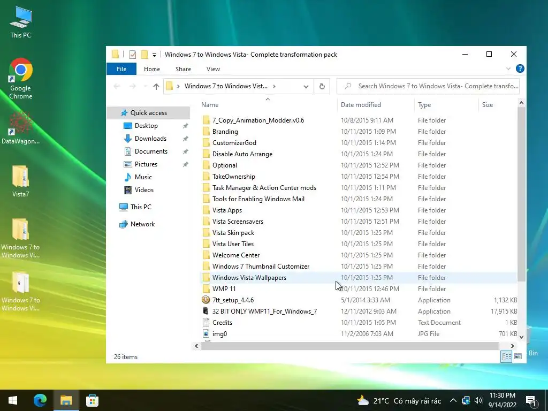Open This PC desktop icon
Viewport: 548px width, 411px height.
coord(21,22)
